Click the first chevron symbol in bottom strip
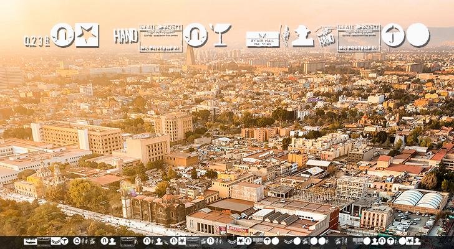454x249 pixels. (56, 241)
